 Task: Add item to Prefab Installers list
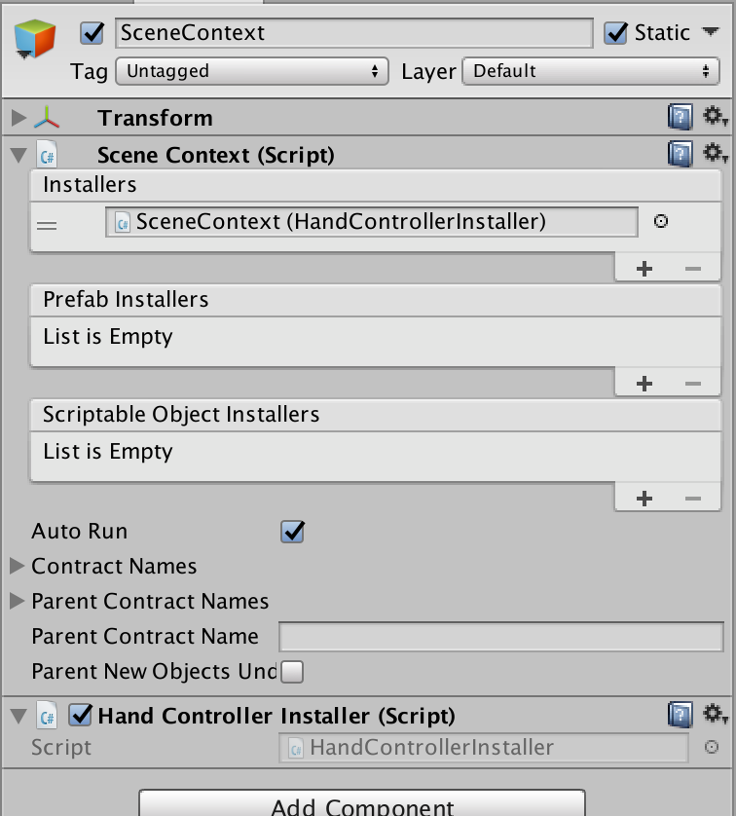coord(644,384)
